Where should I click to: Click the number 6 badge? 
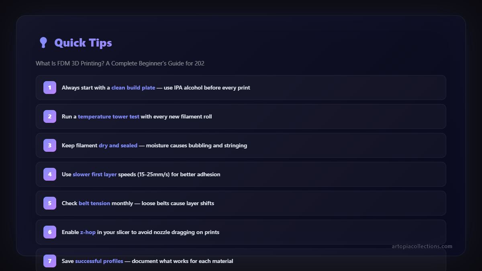[x=50, y=232]
